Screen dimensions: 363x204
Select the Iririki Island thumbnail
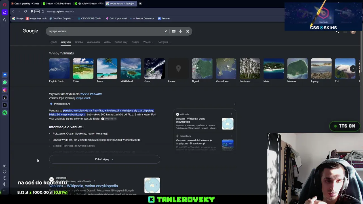pyautogui.click(x=131, y=69)
